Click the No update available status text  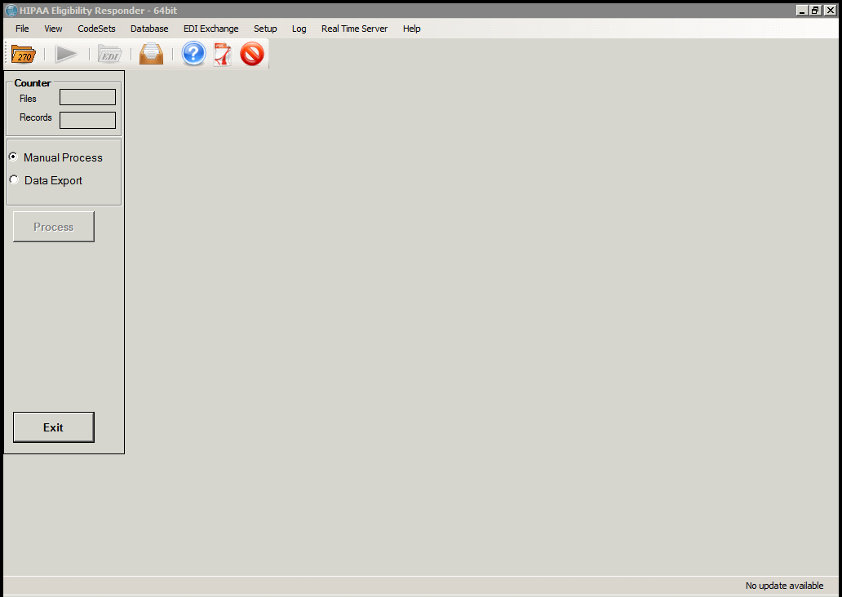[x=784, y=586]
